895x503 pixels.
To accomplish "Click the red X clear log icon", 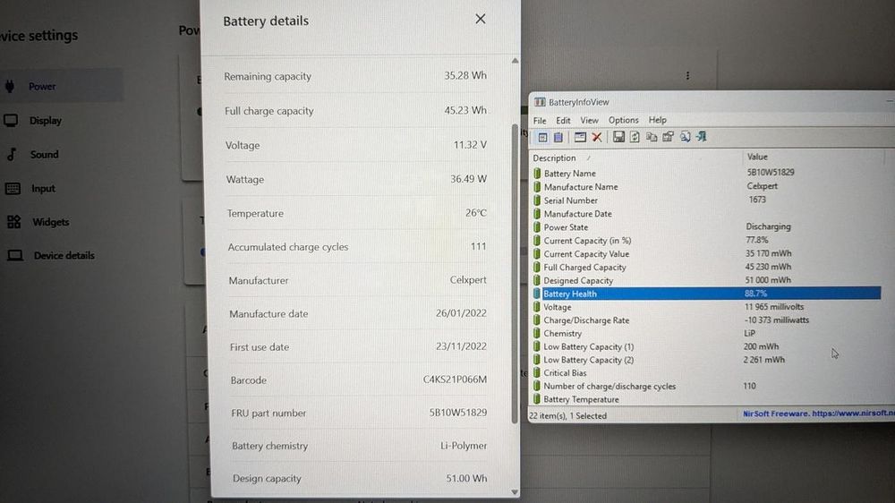I will [x=597, y=137].
